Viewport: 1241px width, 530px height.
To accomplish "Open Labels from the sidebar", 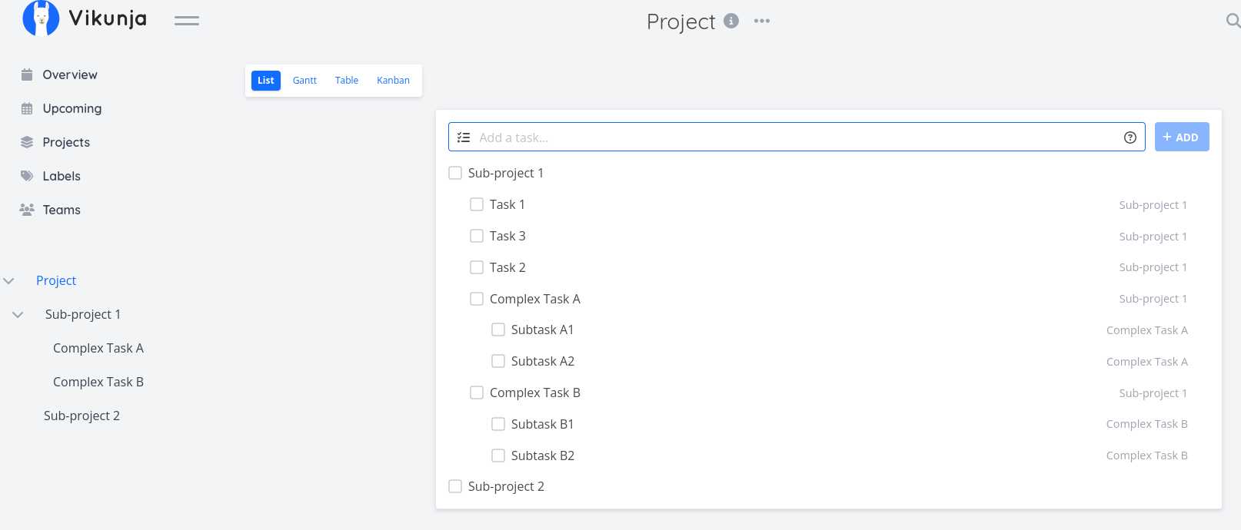I will tap(62, 176).
